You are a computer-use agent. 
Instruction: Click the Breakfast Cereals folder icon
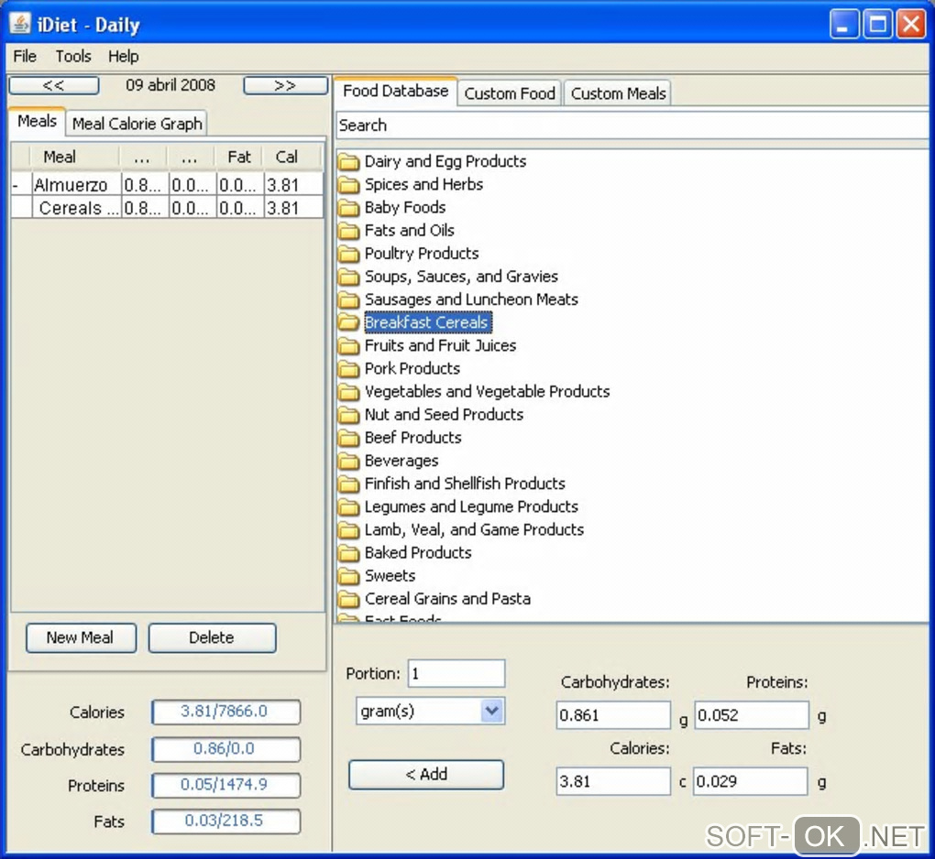[349, 323]
